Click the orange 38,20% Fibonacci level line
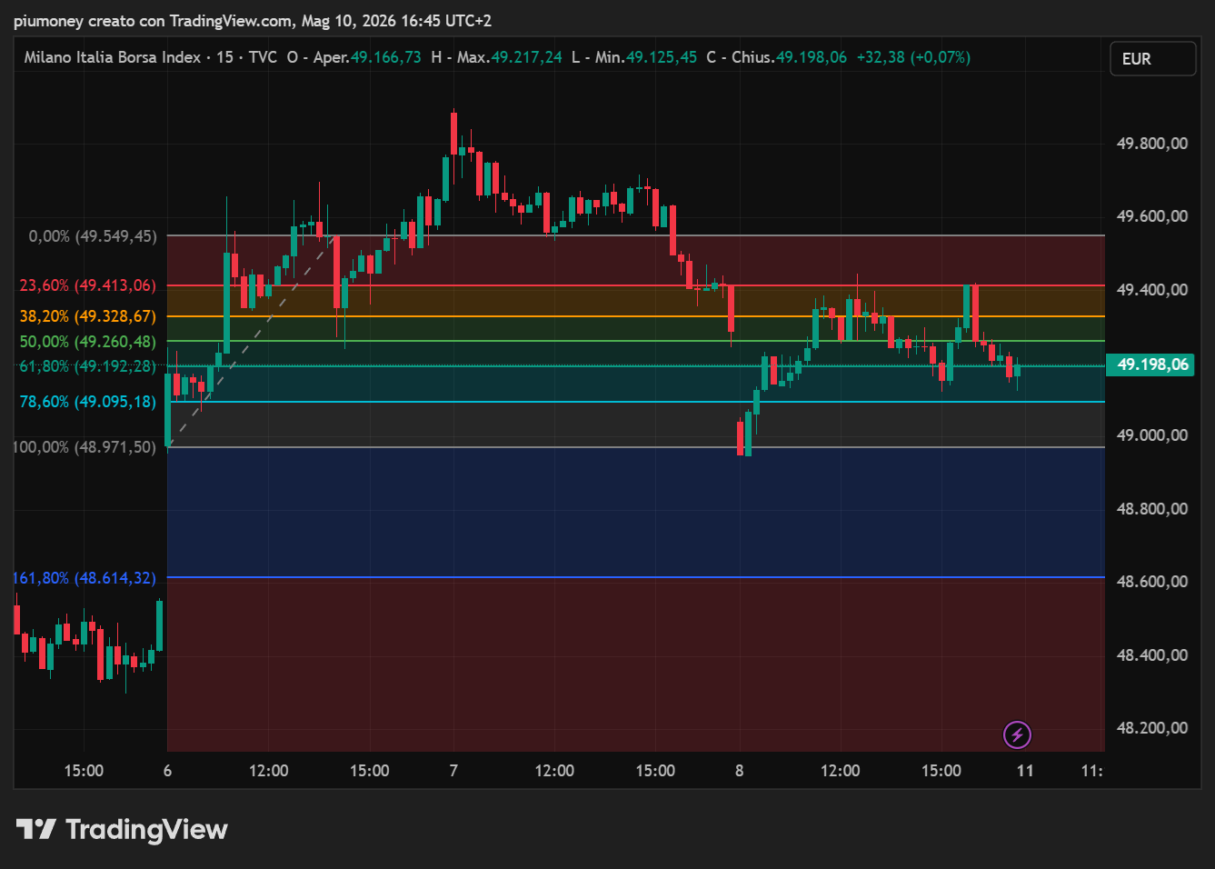 (x=636, y=316)
